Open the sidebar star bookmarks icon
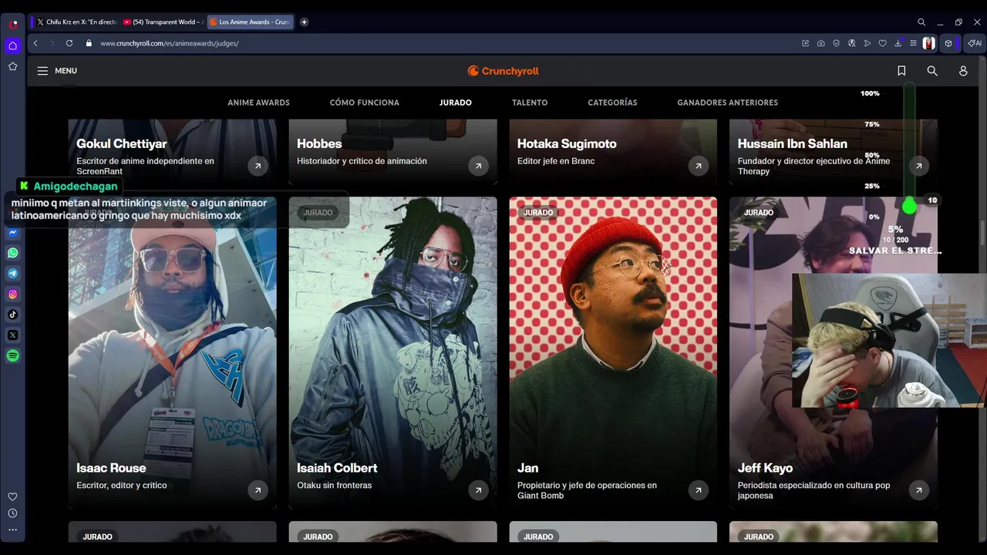This screenshot has height=555, width=987. pos(13,66)
